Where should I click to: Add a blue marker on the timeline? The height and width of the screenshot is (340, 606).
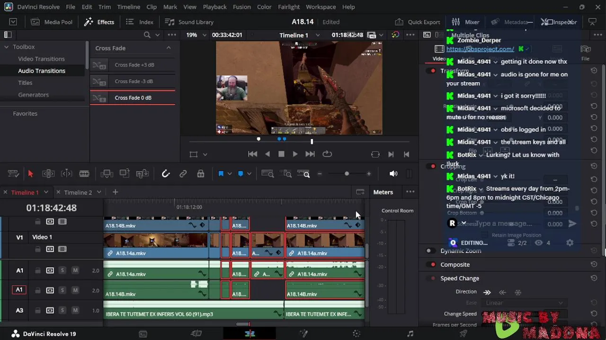point(241,174)
